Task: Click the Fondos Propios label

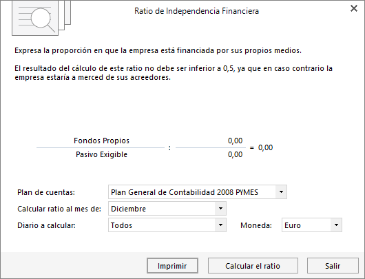Action: pyautogui.click(x=101, y=141)
